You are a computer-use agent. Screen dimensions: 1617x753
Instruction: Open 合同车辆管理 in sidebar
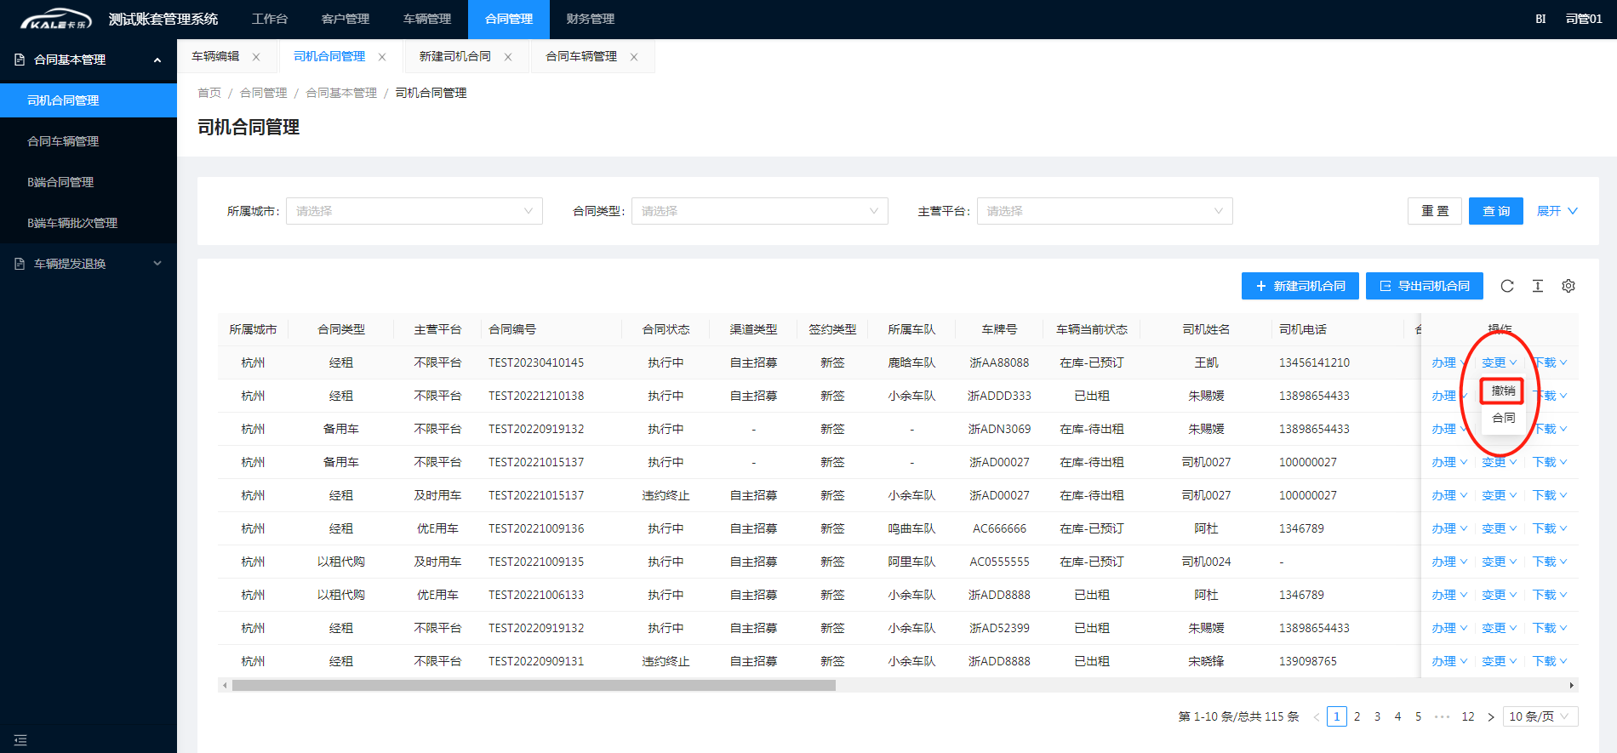[89, 141]
